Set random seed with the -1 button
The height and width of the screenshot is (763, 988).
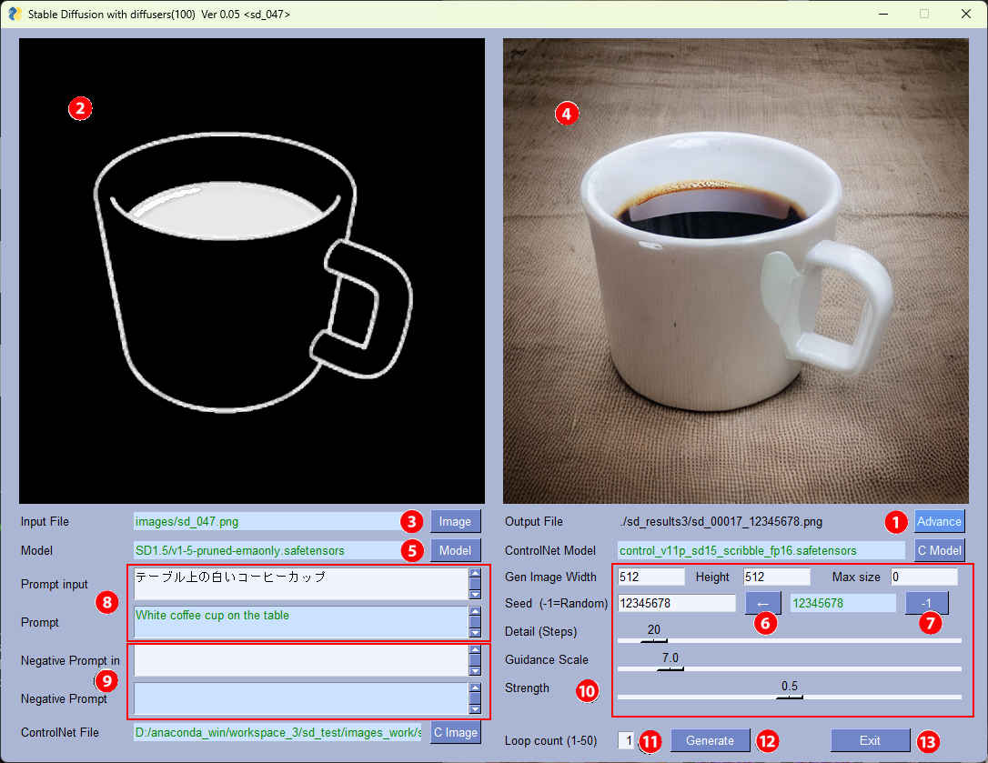pyautogui.click(x=926, y=603)
